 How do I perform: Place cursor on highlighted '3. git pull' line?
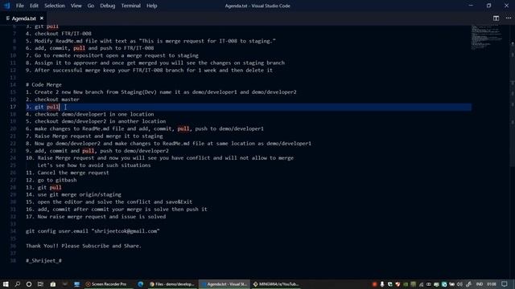tap(249, 107)
